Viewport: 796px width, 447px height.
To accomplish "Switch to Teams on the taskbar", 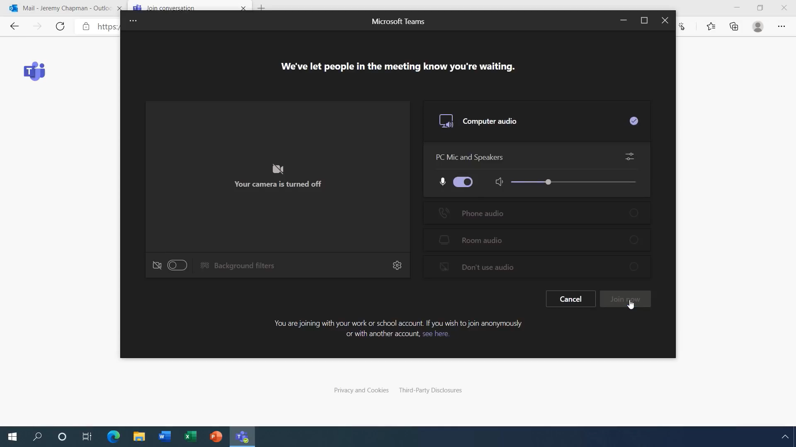I will (x=242, y=437).
